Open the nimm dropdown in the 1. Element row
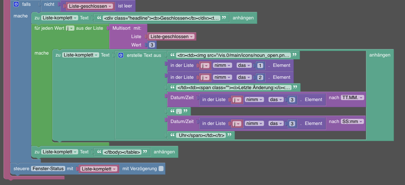This screenshot has height=185, width=405. 223,66
